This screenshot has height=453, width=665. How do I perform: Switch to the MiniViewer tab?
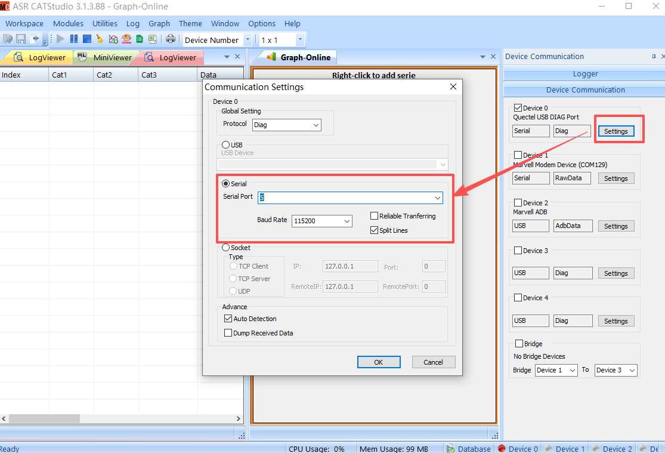click(105, 57)
